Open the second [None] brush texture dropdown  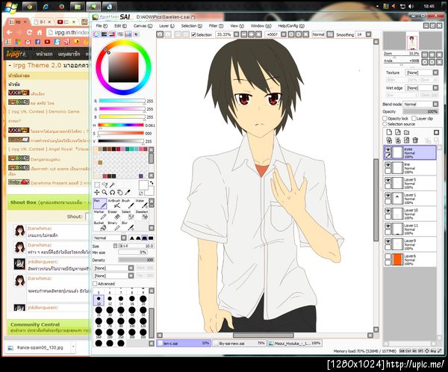pyautogui.click(x=113, y=276)
